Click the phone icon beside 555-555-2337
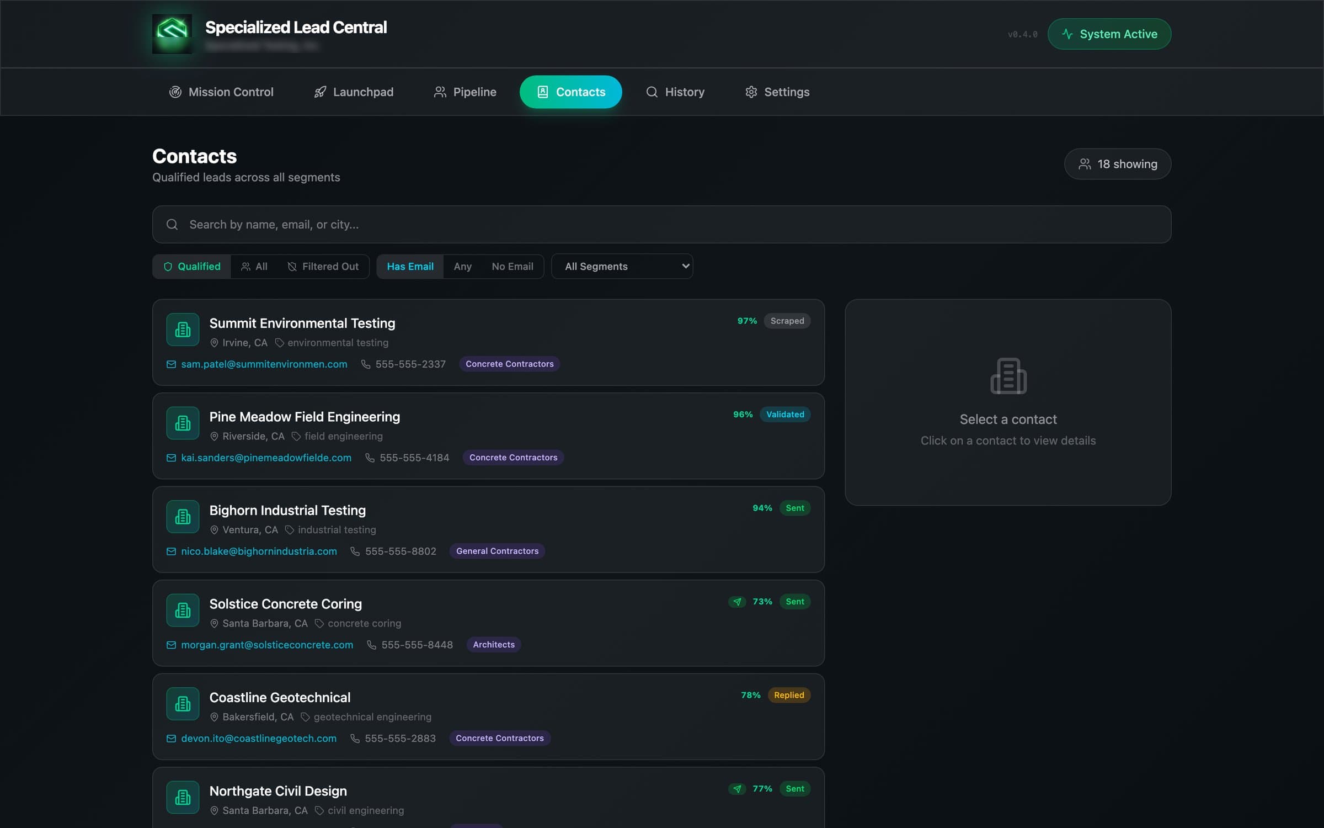This screenshot has width=1324, height=828. (366, 364)
